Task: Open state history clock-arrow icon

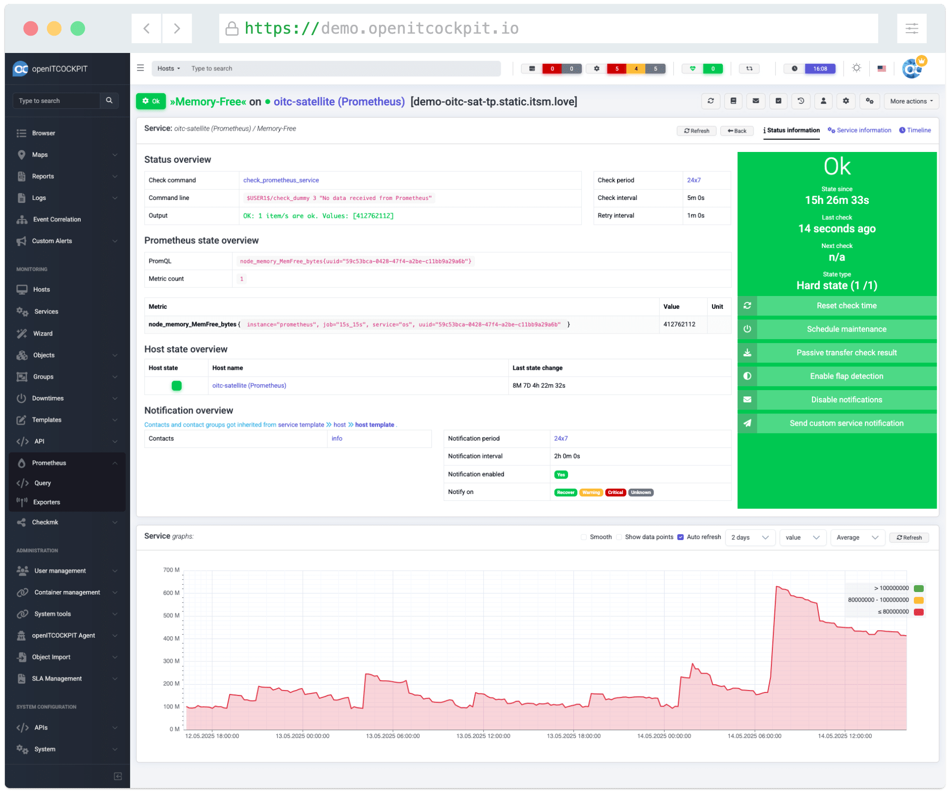Action: tap(801, 101)
